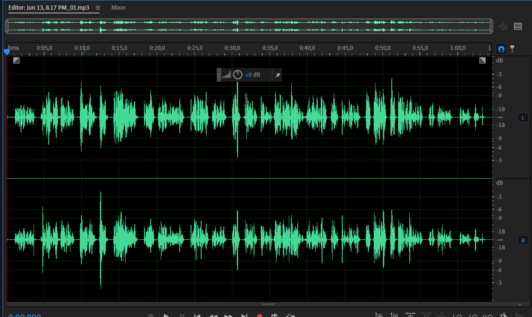This screenshot has width=532, height=317.
Task: Toggle the left channel L button
Action: (x=523, y=117)
